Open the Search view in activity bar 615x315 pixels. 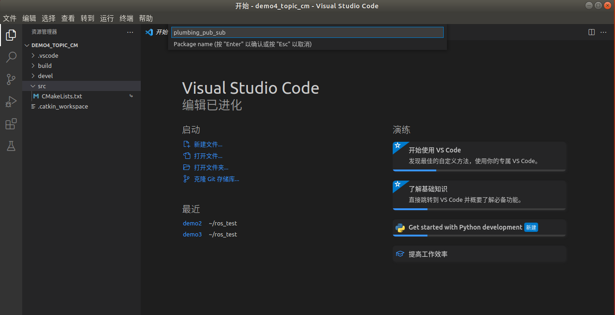(x=11, y=57)
